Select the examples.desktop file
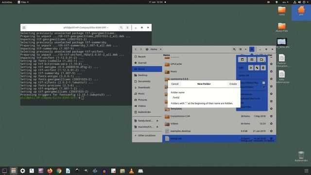Screen dimensions: 311x175 coord(219,131)
